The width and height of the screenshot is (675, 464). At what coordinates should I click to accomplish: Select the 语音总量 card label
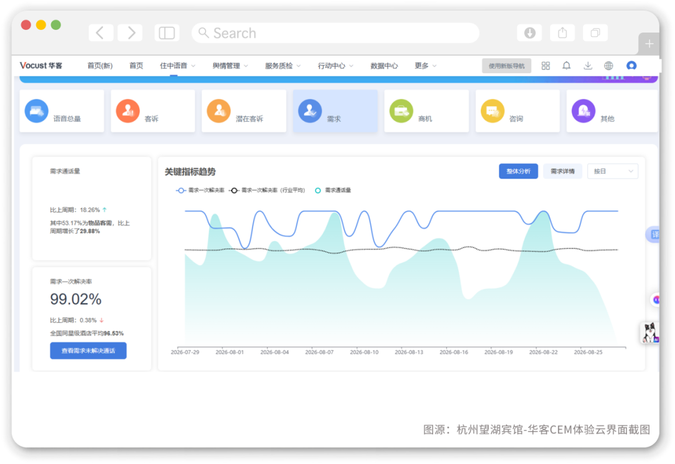(67, 119)
